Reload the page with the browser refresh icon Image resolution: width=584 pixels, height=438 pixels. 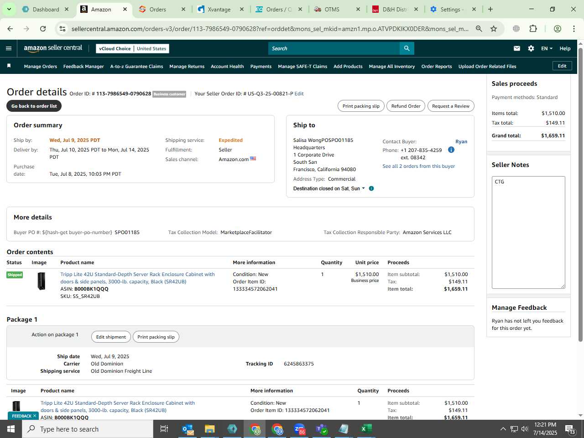click(43, 29)
